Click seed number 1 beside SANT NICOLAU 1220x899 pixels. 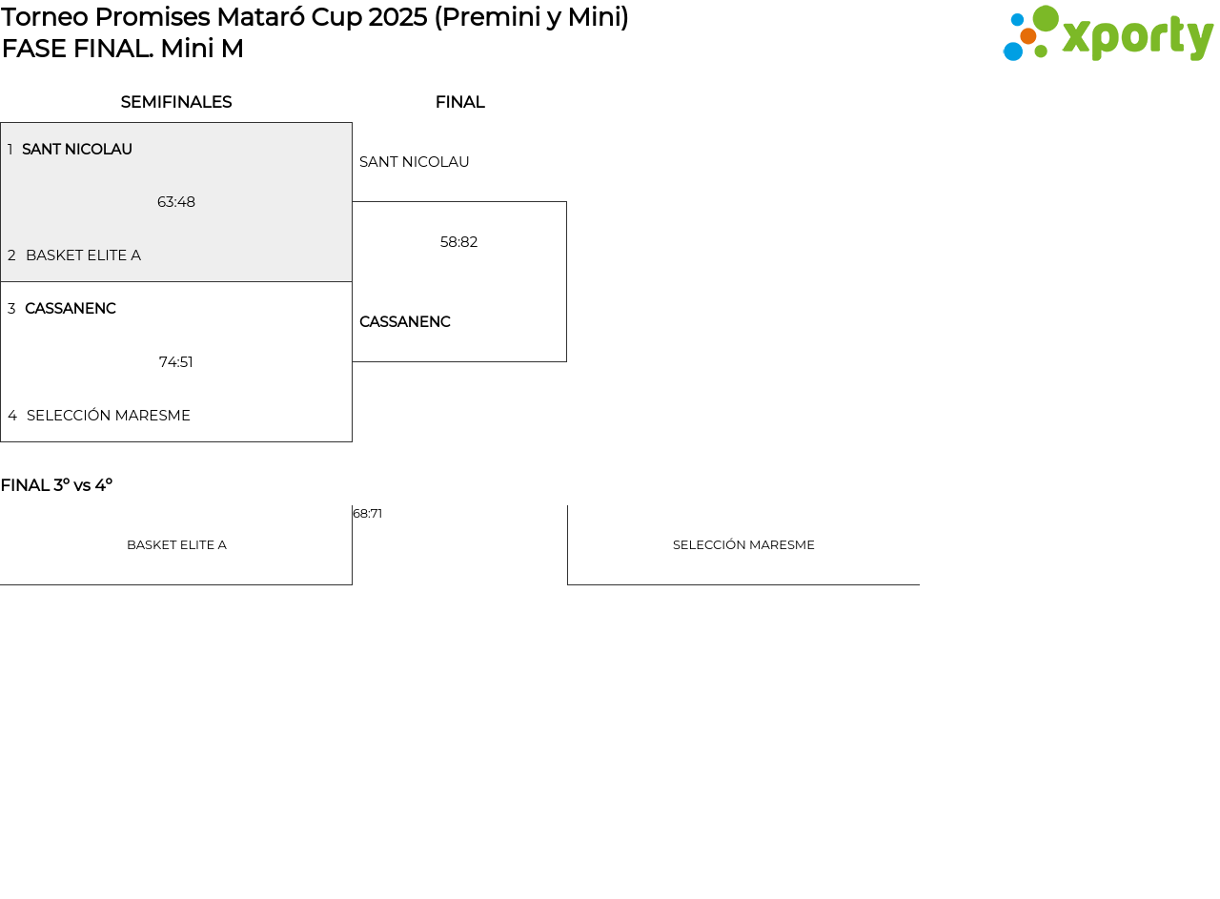pos(10,150)
